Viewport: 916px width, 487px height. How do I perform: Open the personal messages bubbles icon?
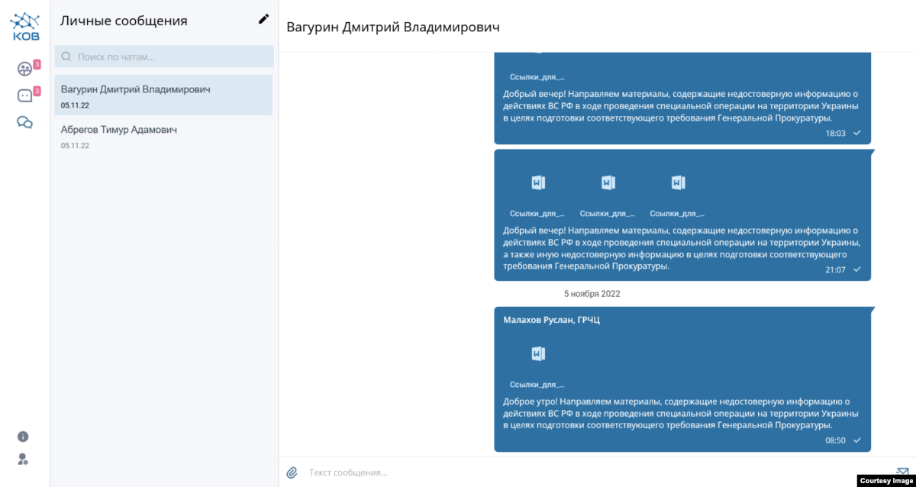click(x=24, y=122)
